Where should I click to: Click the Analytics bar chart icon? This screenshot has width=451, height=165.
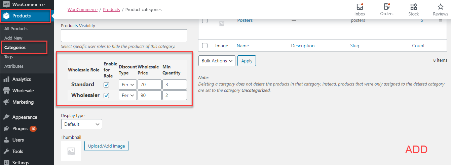pyautogui.click(x=6, y=79)
